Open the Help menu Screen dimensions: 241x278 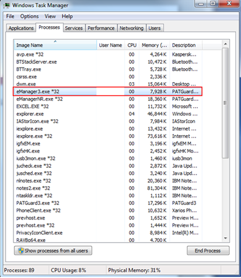point(67,16)
